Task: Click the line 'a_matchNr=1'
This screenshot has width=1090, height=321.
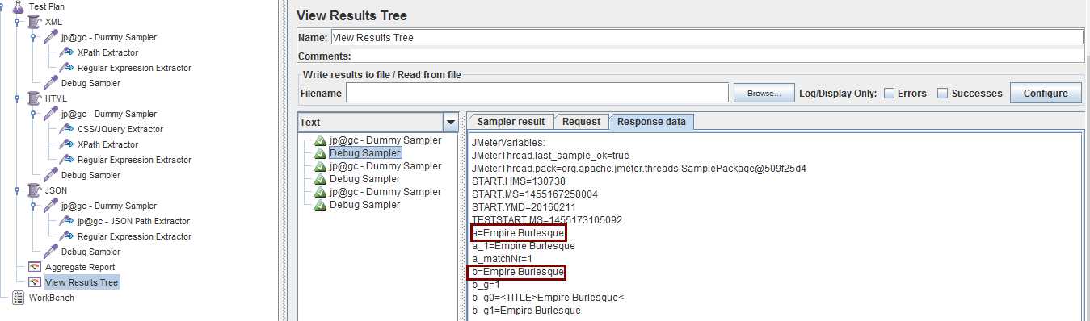Action: point(501,259)
